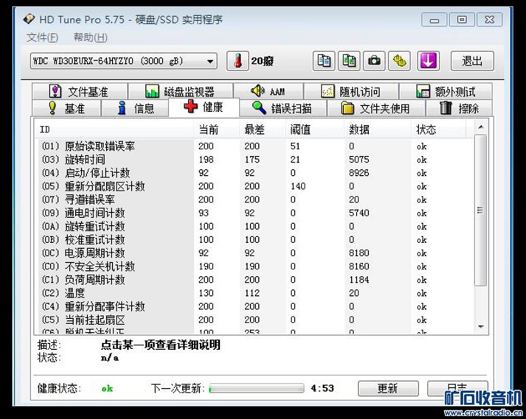Image resolution: width=526 pixels, height=419 pixels.
Task: Switch to the 随机访问 tab
Action: [351, 91]
